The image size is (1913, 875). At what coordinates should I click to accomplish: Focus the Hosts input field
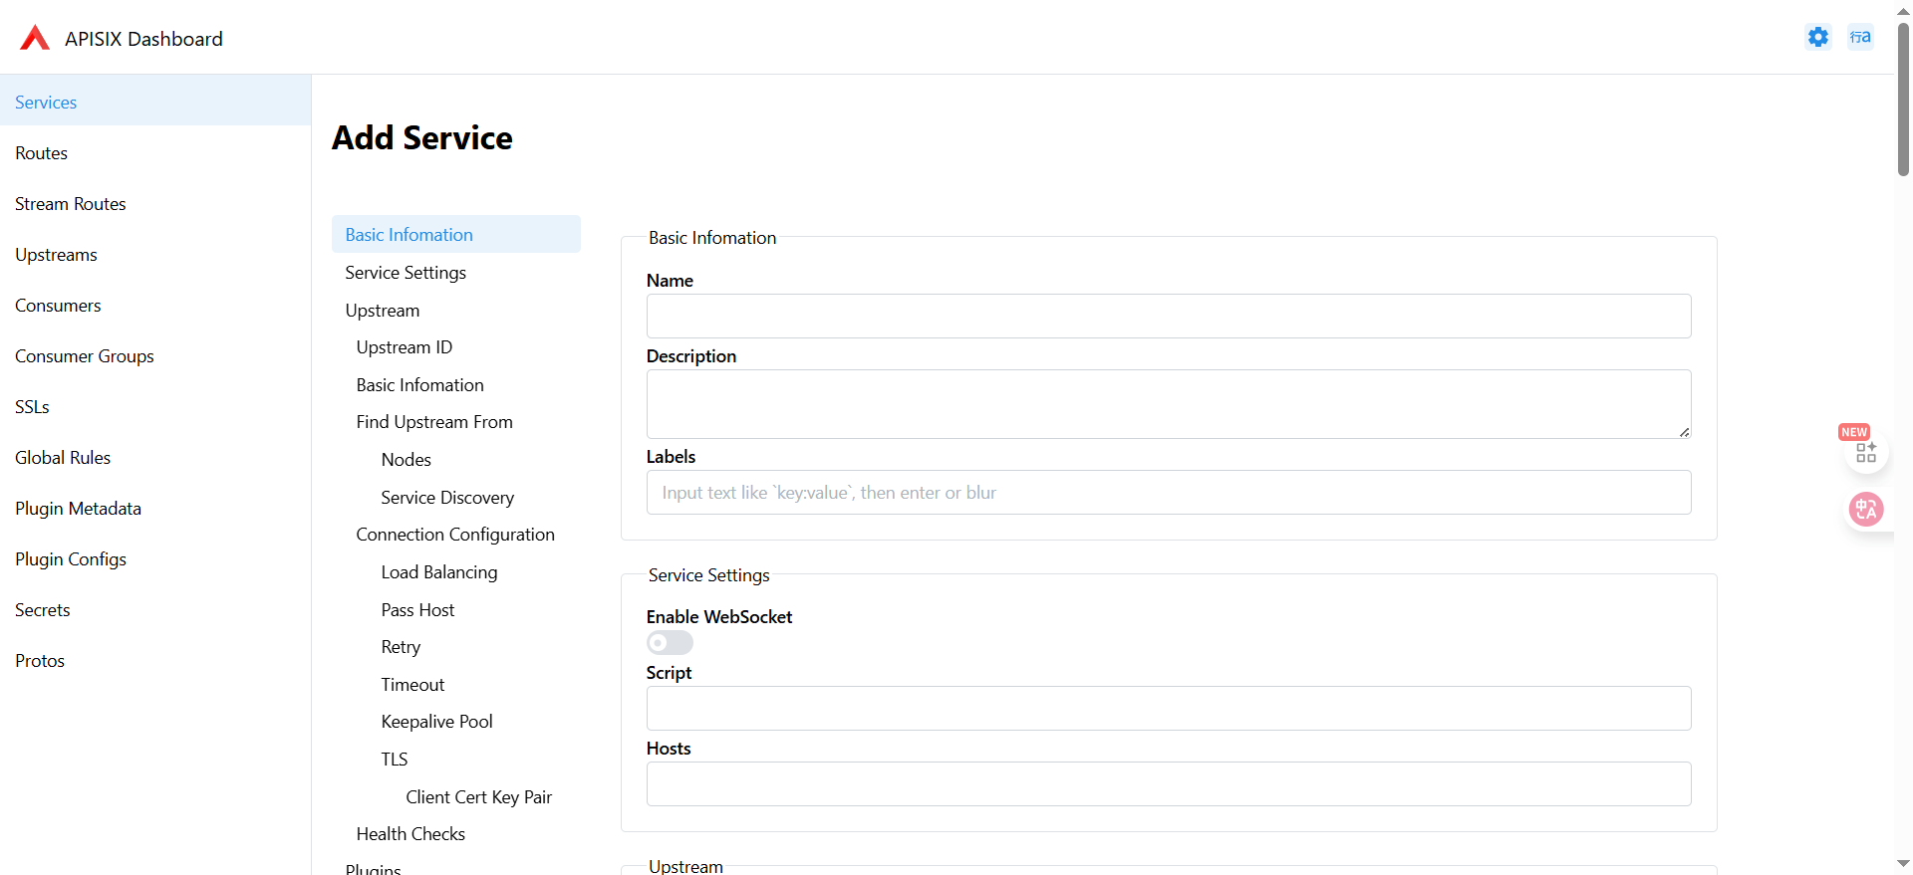(x=1169, y=783)
